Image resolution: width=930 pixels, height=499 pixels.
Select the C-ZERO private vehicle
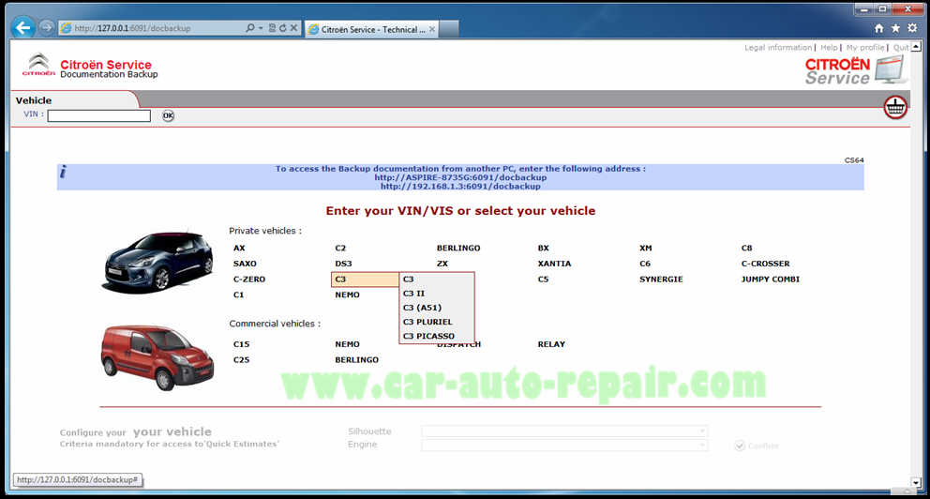tap(249, 279)
